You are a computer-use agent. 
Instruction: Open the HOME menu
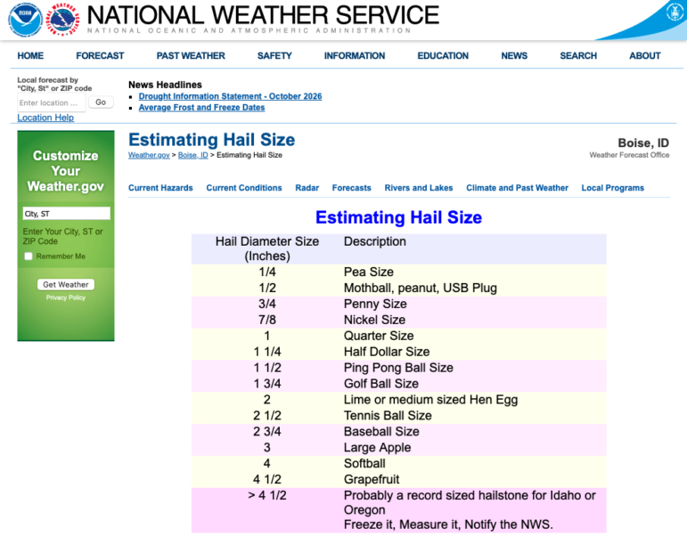30,55
